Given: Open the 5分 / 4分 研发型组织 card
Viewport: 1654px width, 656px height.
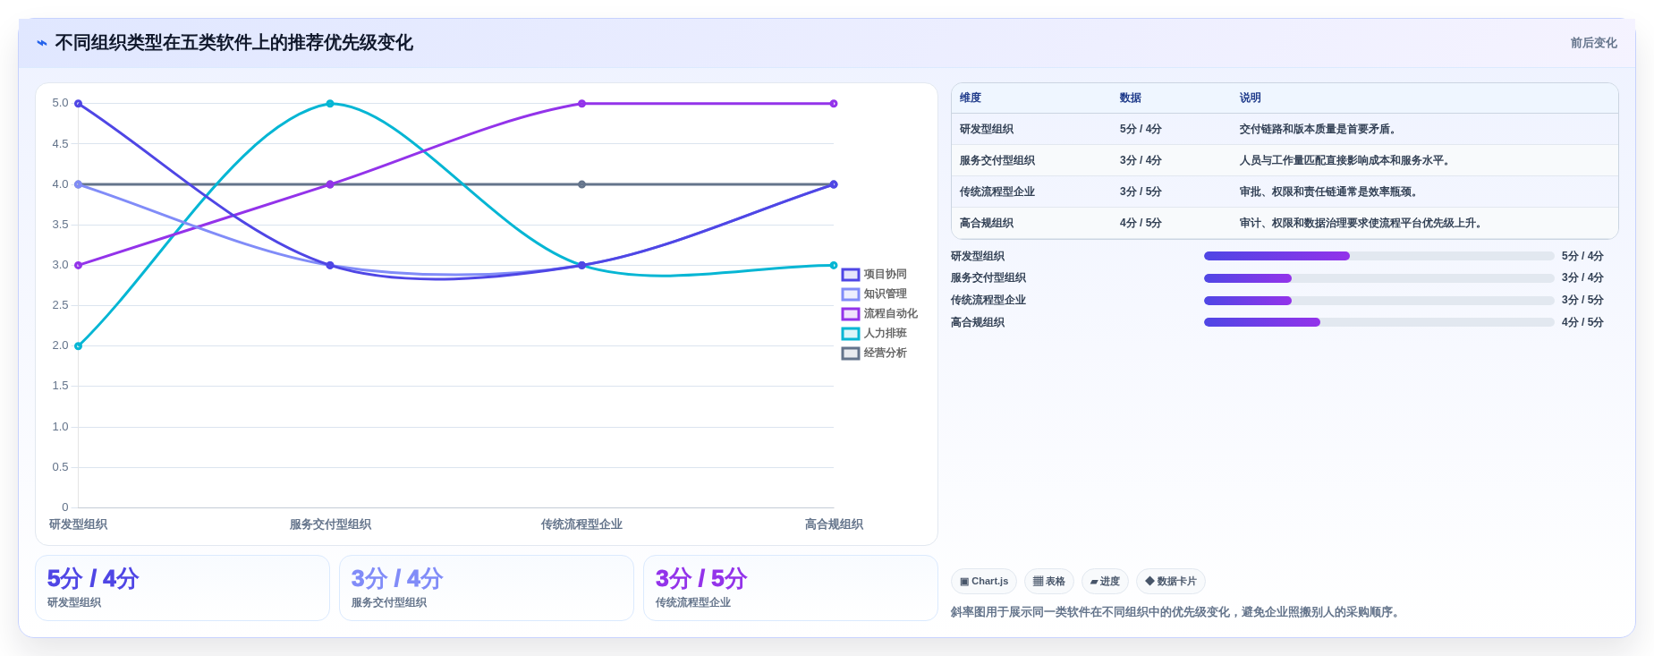Looking at the screenshot, I should pyautogui.click(x=182, y=588).
